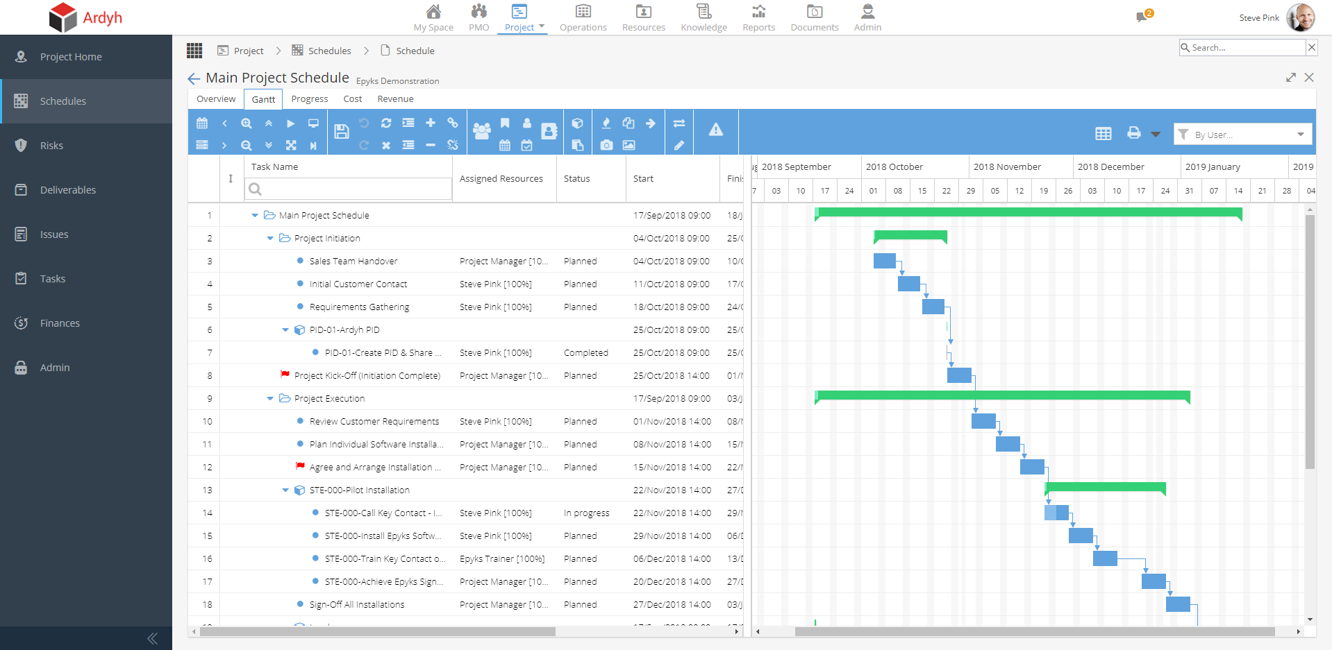
Task: Select the Save schedule icon
Action: click(x=342, y=132)
